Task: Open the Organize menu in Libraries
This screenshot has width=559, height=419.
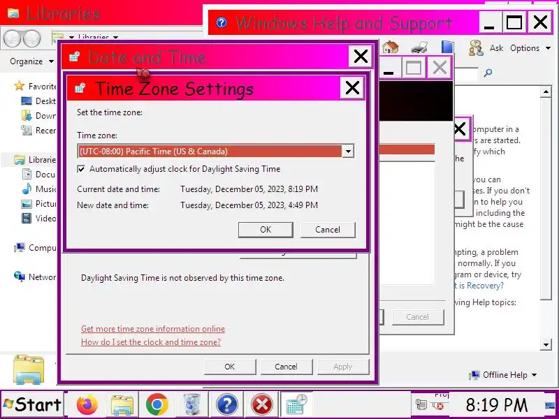Action: pos(31,61)
